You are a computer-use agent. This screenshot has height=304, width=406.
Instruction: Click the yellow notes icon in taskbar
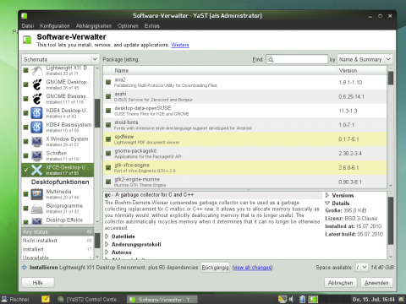pyautogui.click(x=46, y=299)
